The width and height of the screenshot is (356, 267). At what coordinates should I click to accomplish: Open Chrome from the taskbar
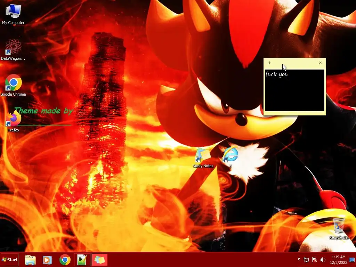point(65,260)
